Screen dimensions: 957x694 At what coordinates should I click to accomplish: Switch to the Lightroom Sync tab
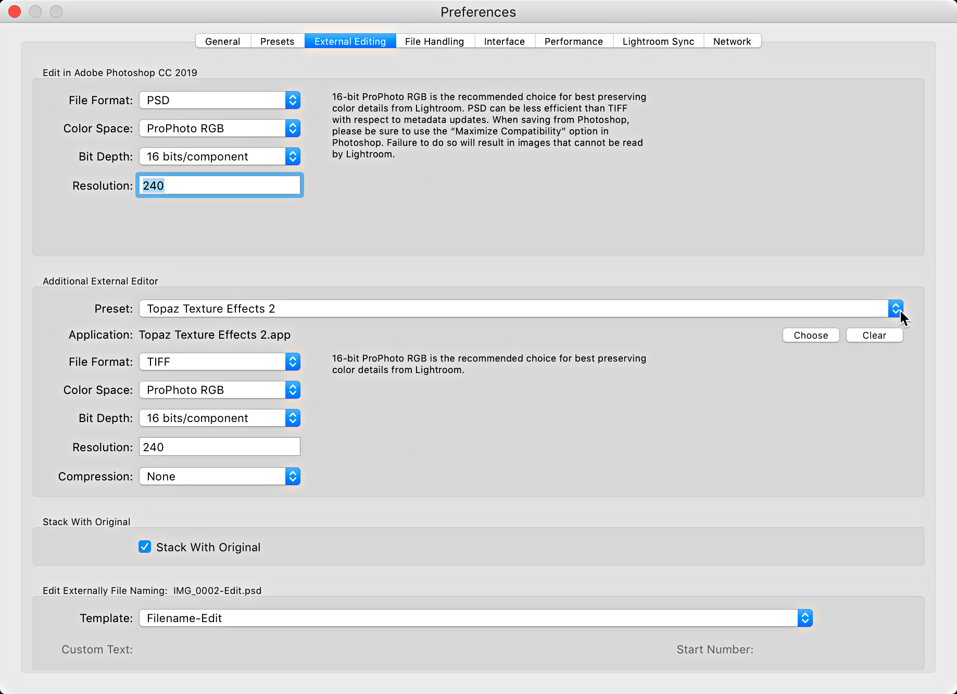pyautogui.click(x=658, y=41)
